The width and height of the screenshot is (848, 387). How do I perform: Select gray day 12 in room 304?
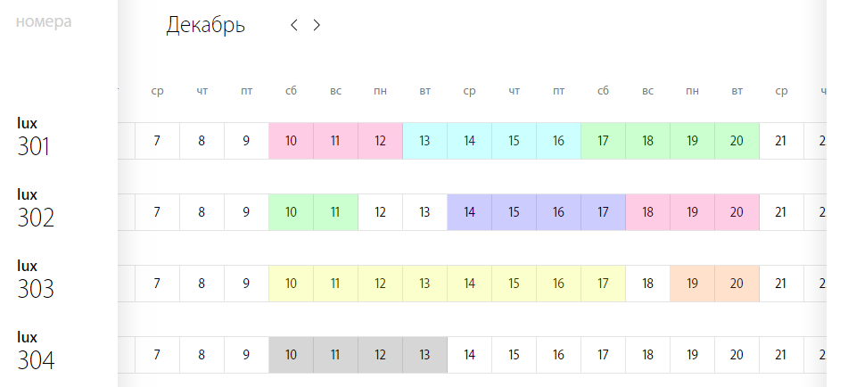tap(380, 355)
